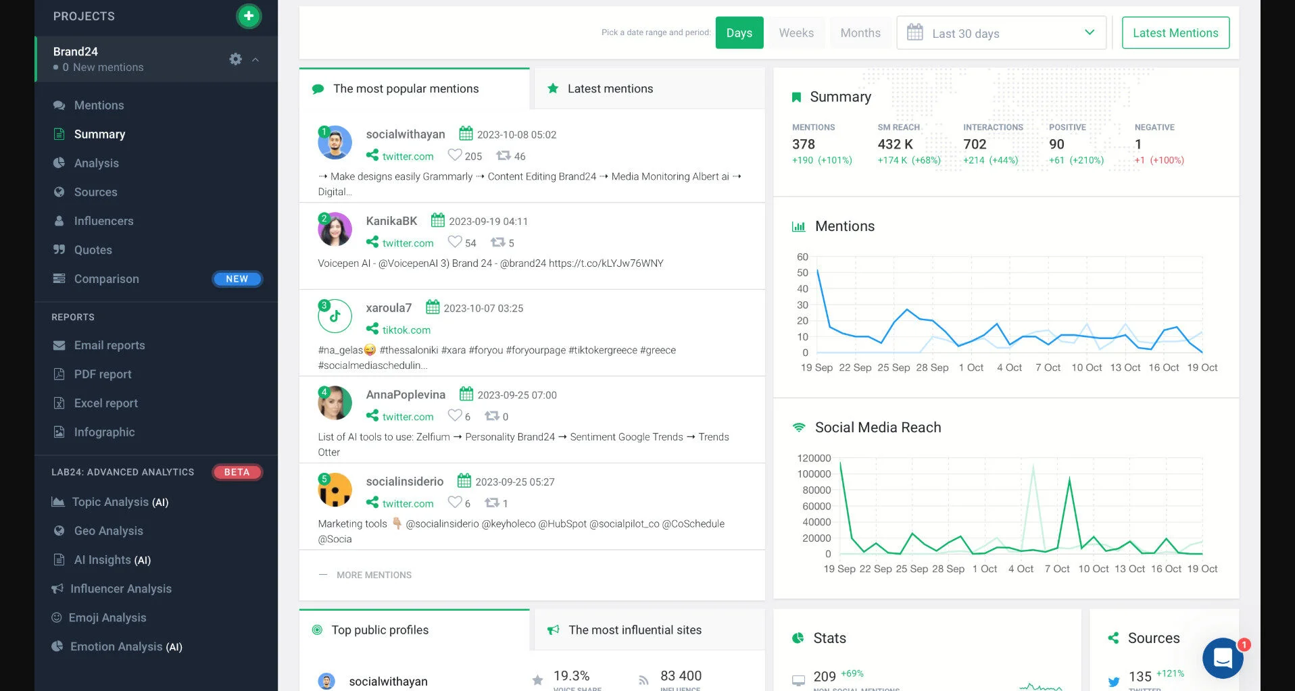Image resolution: width=1295 pixels, height=691 pixels.
Task: Switch to The most influential sites tab
Action: [650, 630]
